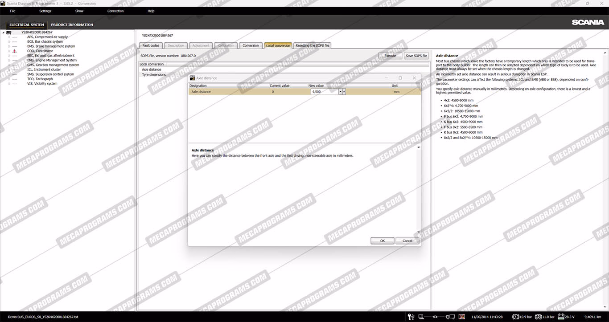Click the Save SOPS file button
The width and height of the screenshot is (609, 322).
pyautogui.click(x=416, y=56)
